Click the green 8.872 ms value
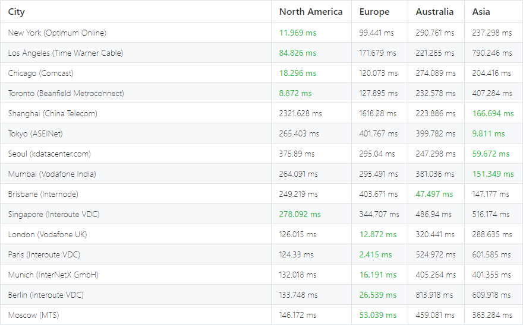Image resolution: width=523 pixels, height=325 pixels. [295, 93]
